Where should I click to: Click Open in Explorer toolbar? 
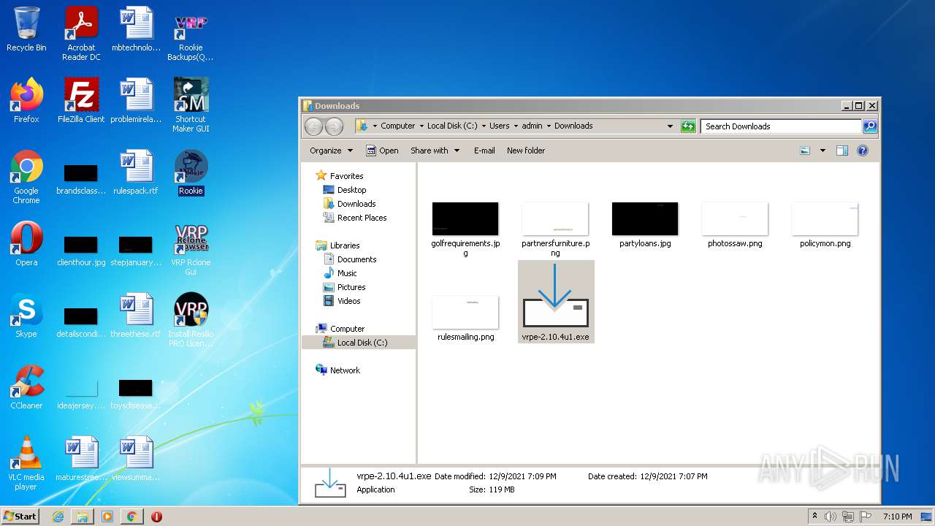pos(382,150)
